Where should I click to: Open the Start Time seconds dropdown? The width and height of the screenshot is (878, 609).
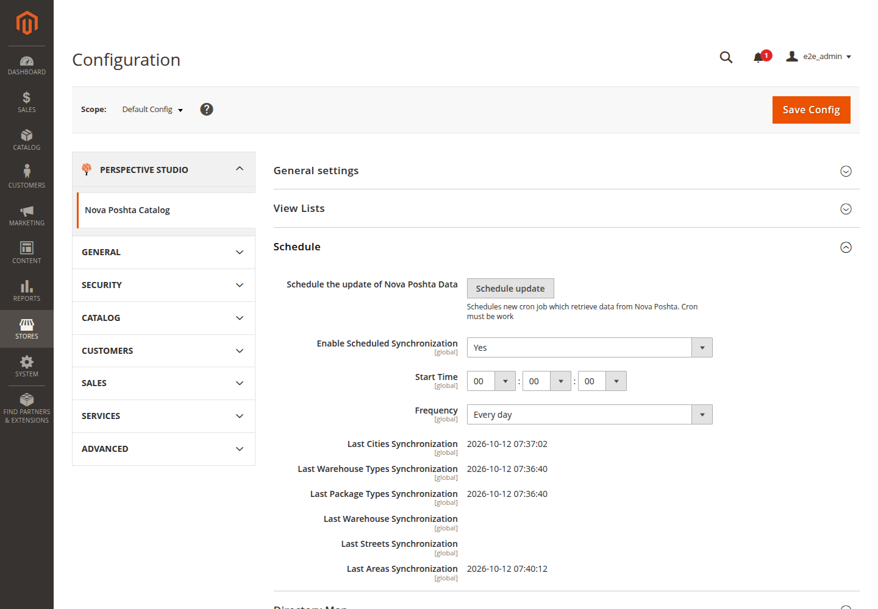click(602, 381)
